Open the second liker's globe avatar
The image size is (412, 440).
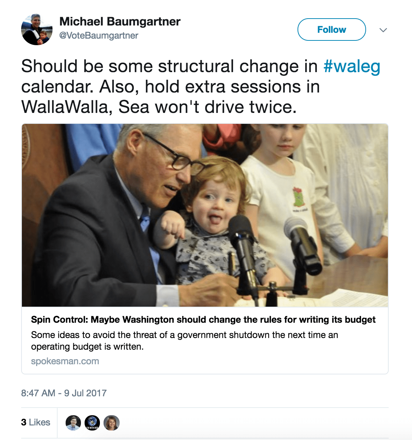click(92, 423)
